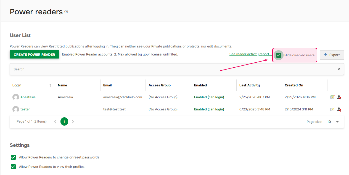The width and height of the screenshot is (349, 175).
Task: Click the edit icon for Anastasia
Action: (332, 97)
